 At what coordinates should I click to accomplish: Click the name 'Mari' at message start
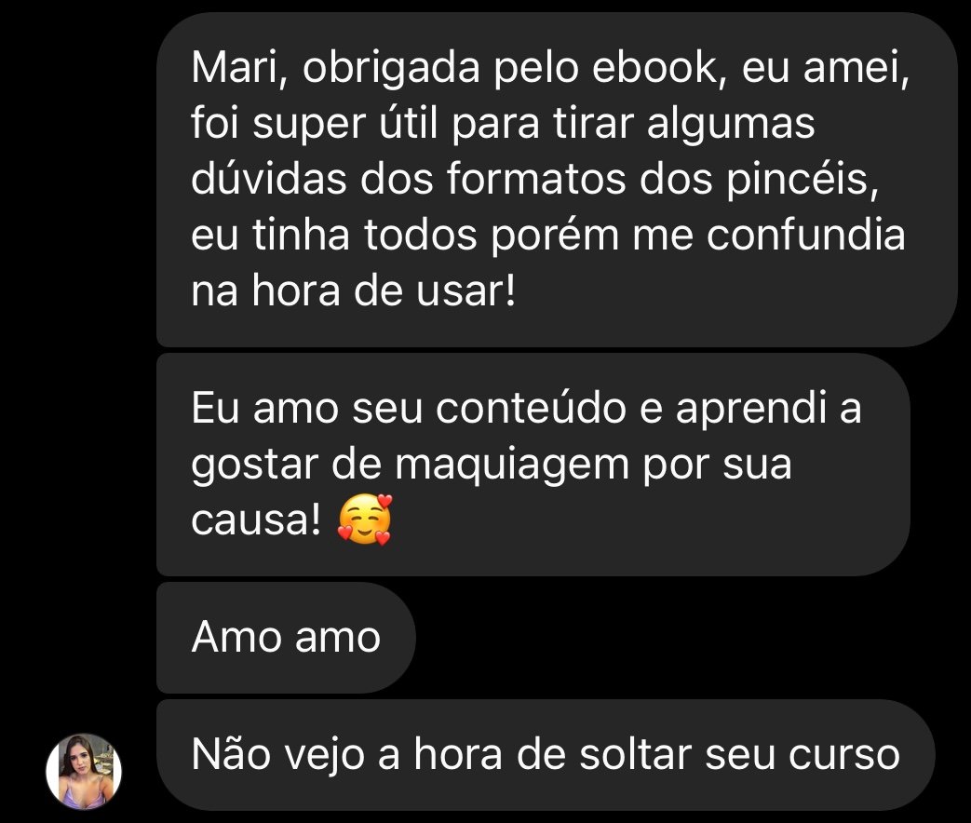click(238, 68)
